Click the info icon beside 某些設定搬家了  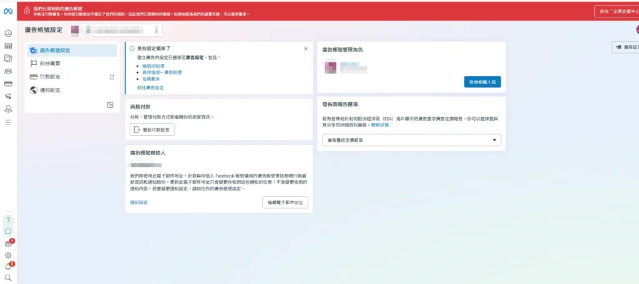[x=132, y=49]
